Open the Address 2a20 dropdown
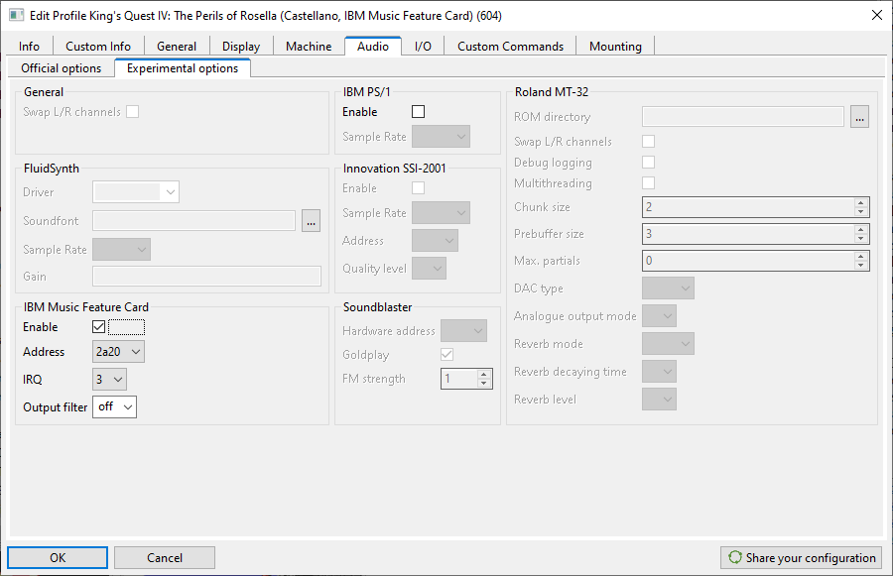The image size is (893, 576). pos(118,352)
